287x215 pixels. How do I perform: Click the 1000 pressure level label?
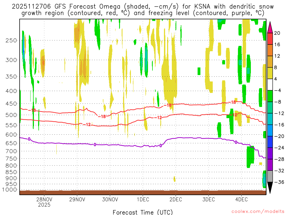coord(10,190)
